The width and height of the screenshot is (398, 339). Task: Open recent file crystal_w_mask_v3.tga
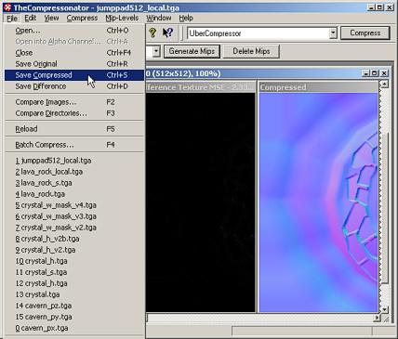point(74,216)
